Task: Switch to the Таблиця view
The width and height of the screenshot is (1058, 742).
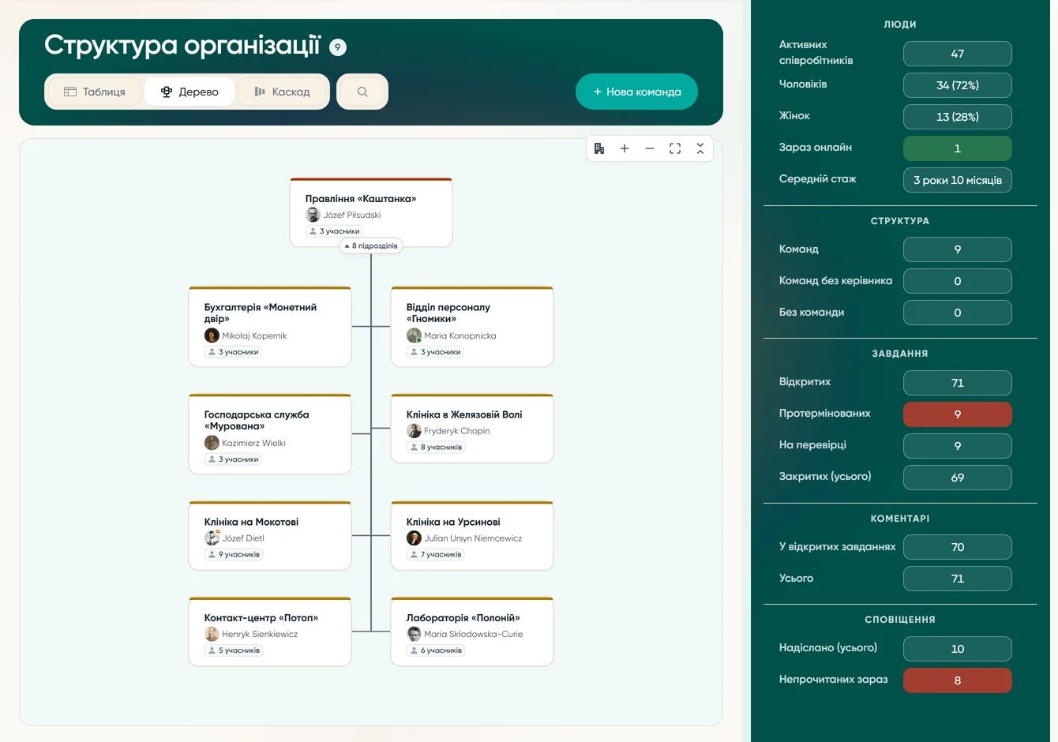Action: (x=95, y=92)
